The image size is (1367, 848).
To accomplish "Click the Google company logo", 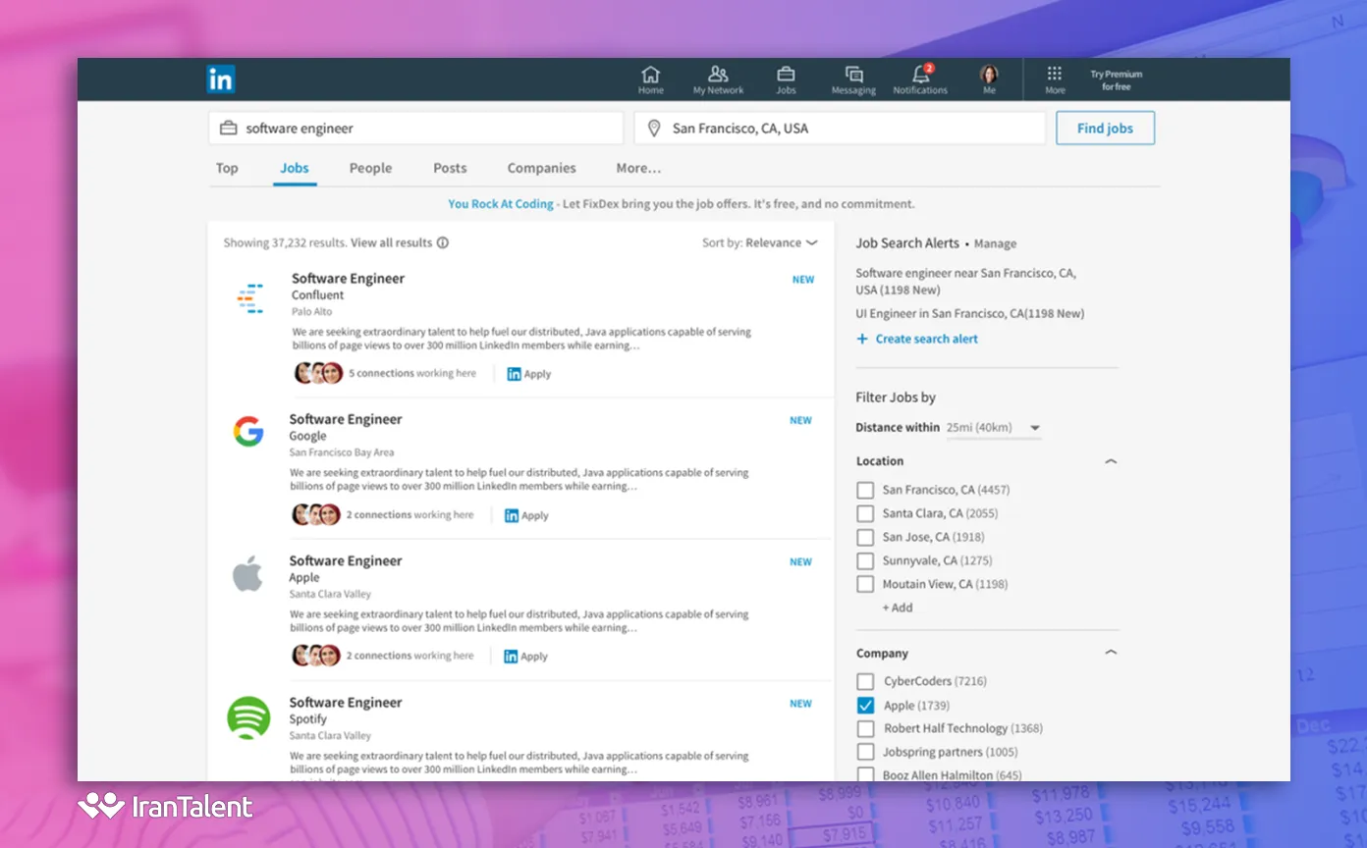I will tap(248, 431).
